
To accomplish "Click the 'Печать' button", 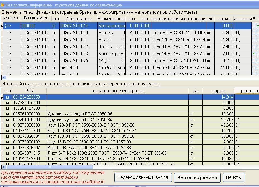I will [233, 177].
